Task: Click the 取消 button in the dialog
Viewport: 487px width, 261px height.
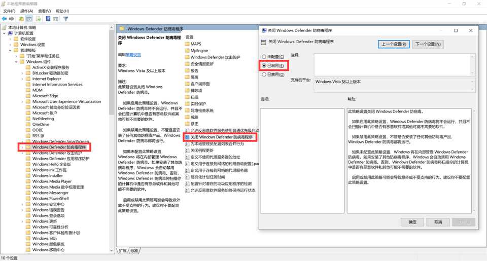Action: 438,222
